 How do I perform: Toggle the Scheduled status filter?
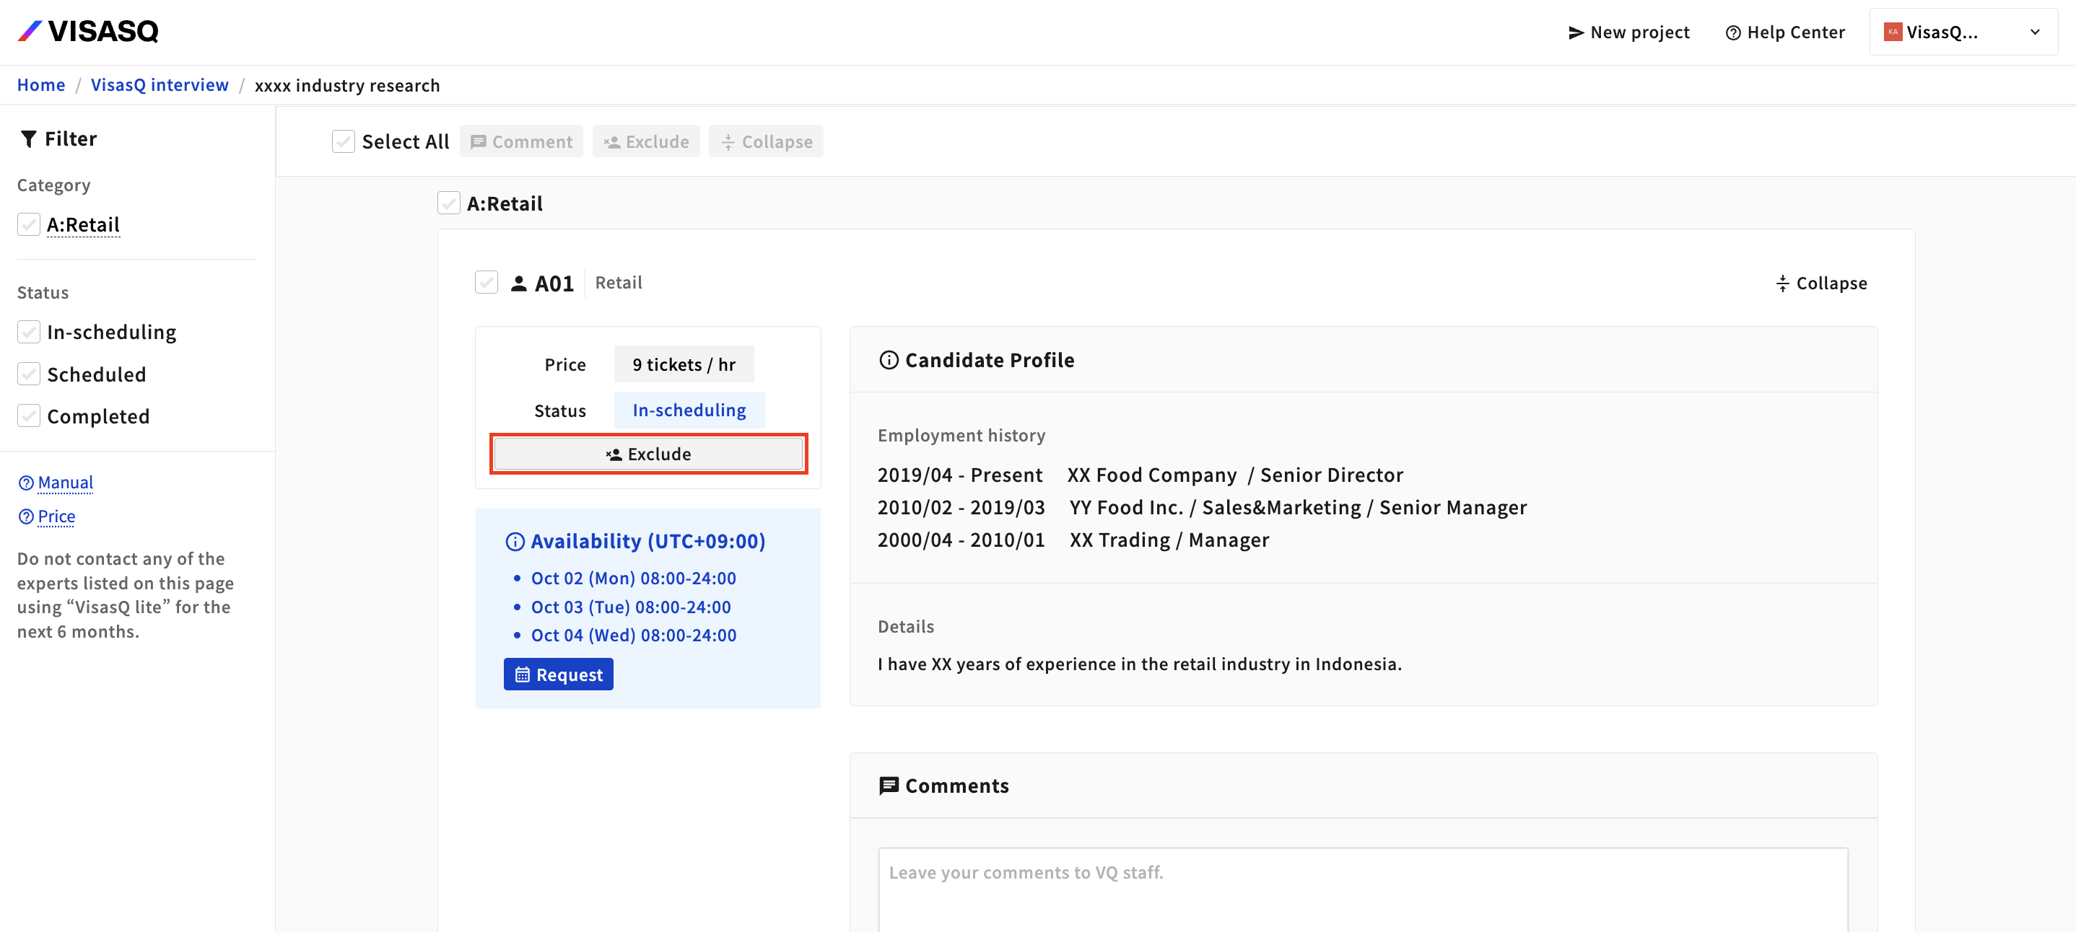29,374
